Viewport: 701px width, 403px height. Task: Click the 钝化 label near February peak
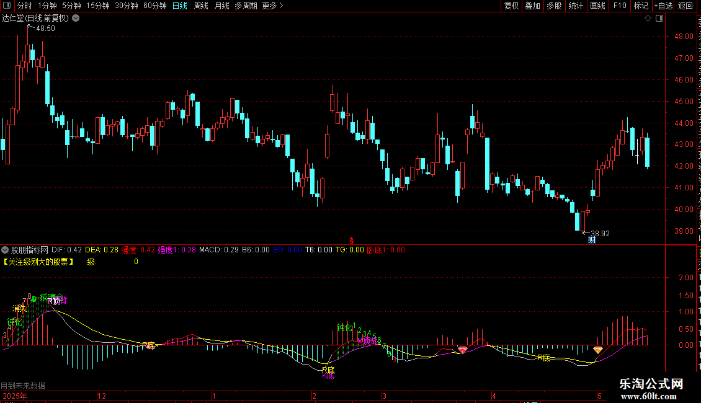point(344,327)
